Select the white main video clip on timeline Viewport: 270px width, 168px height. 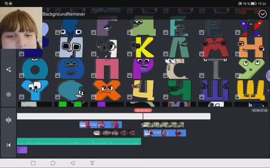tap(113, 116)
